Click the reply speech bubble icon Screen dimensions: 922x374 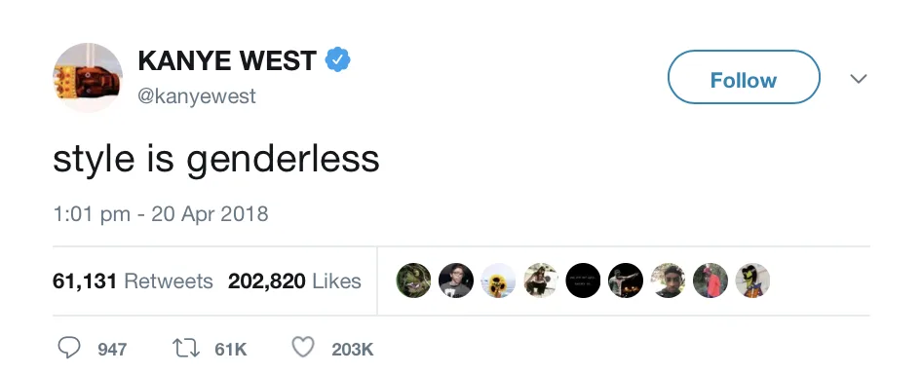tap(69, 348)
